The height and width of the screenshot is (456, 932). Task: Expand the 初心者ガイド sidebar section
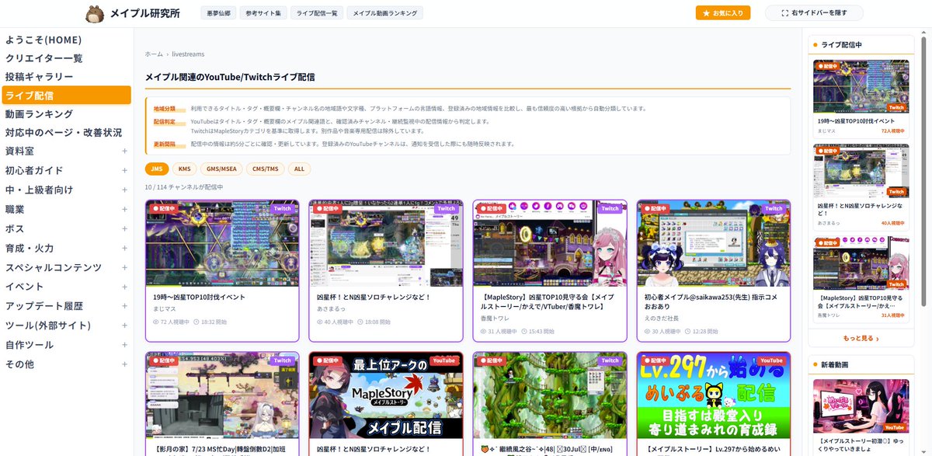(x=124, y=170)
